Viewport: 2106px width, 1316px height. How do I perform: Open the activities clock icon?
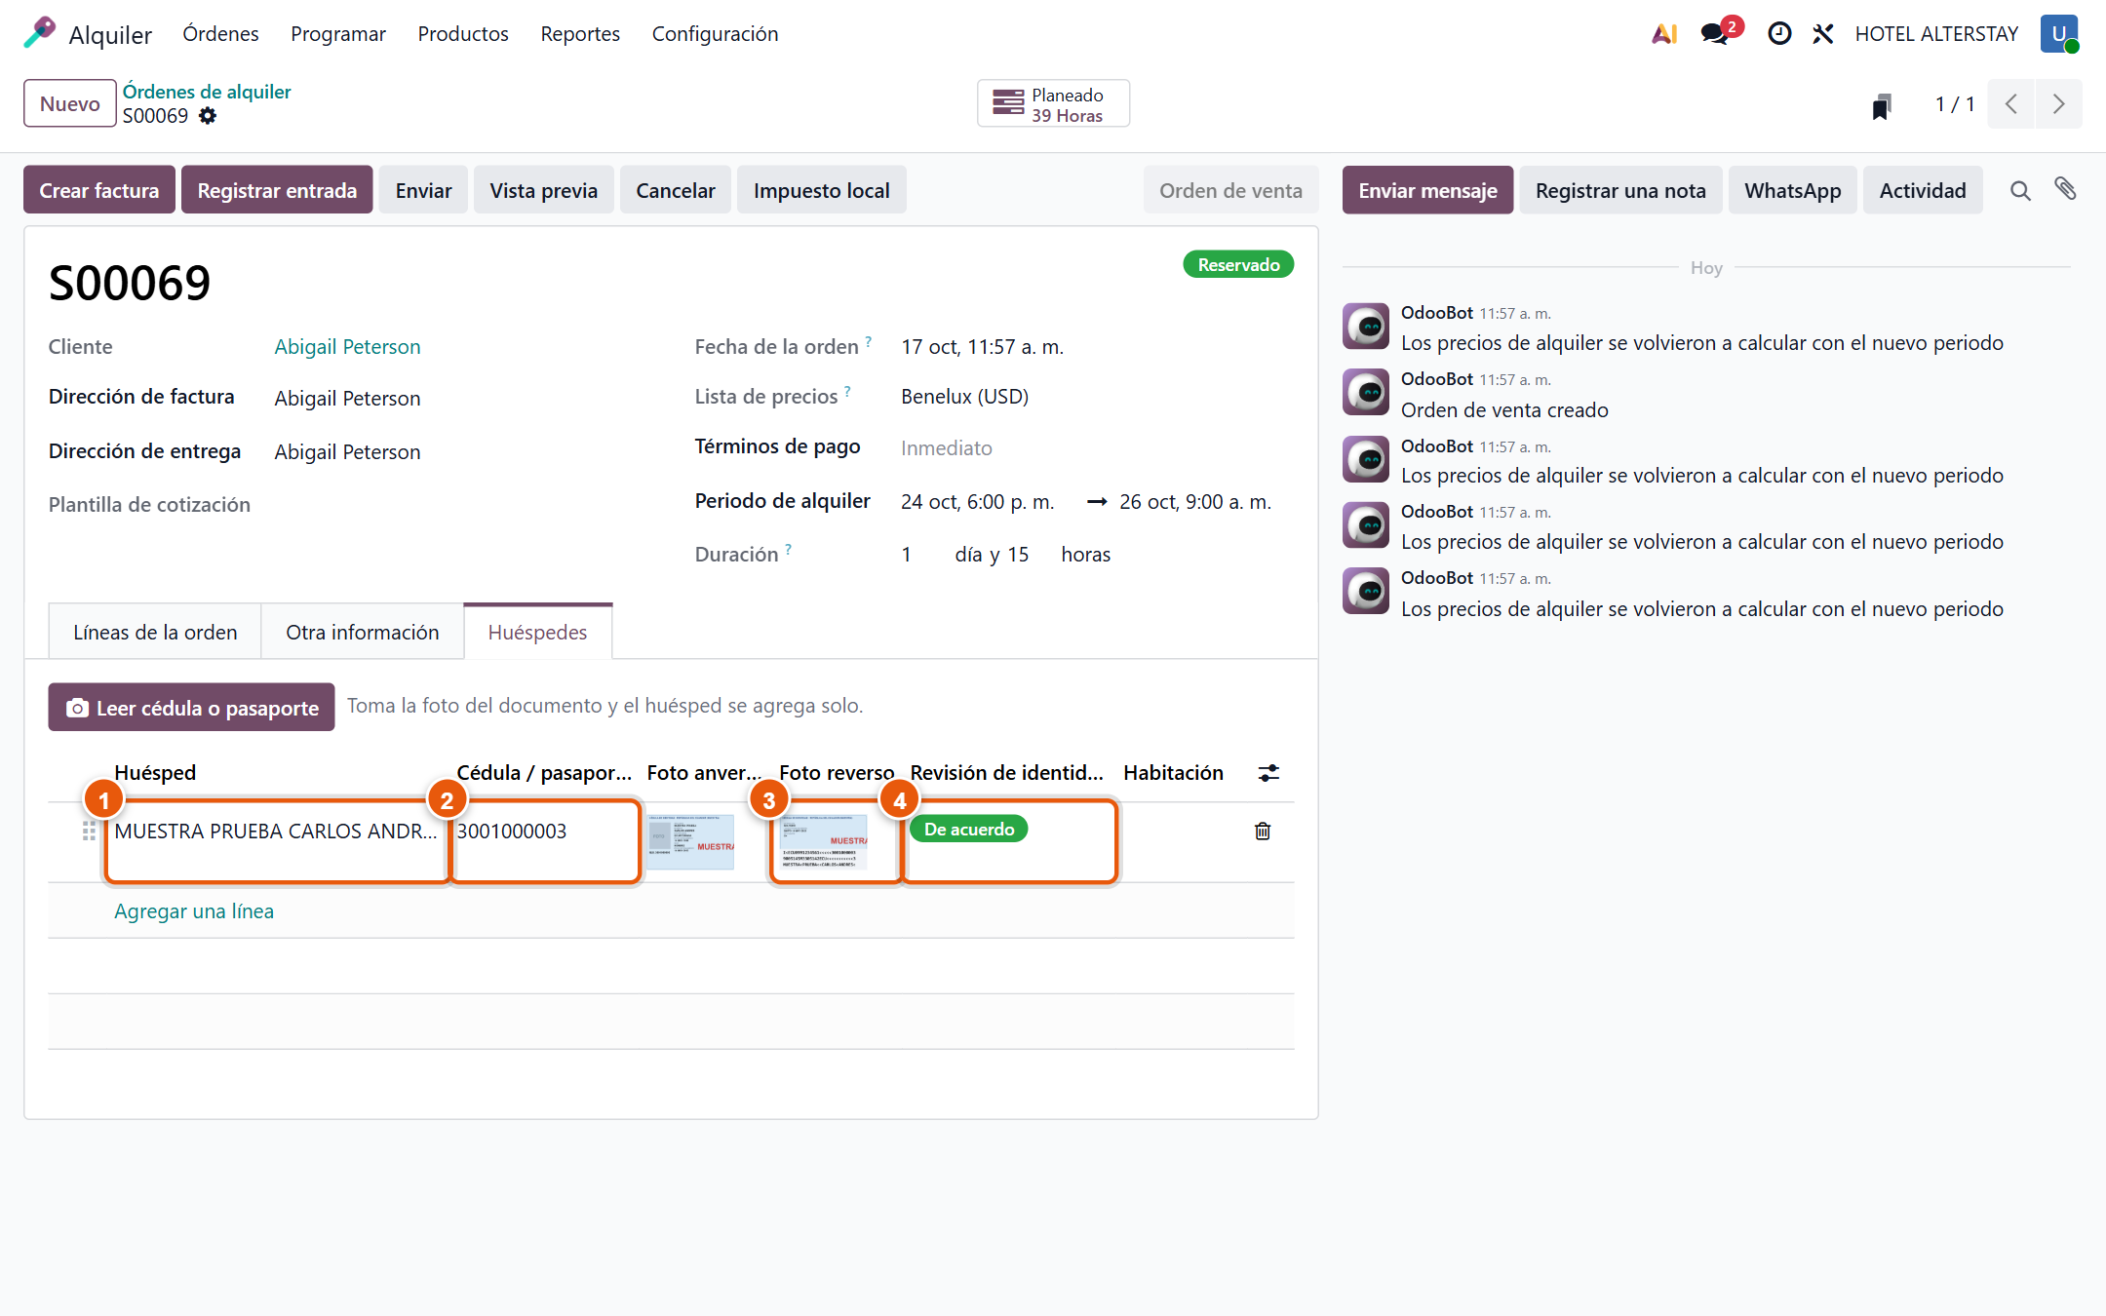pyautogui.click(x=1779, y=34)
